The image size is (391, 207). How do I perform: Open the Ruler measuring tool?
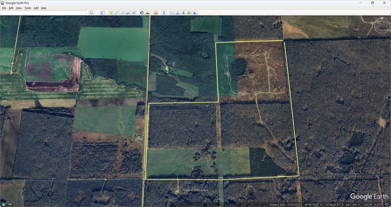coord(164,13)
